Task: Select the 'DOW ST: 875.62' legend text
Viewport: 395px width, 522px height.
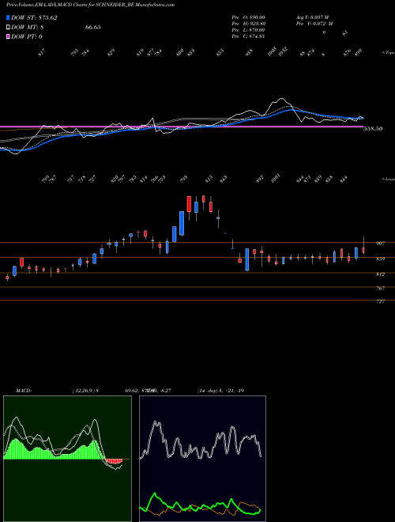Action: click(34, 18)
